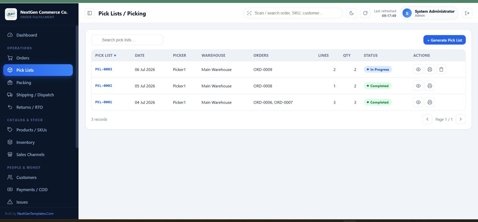Click Completed badge in PKL-0001 row
This screenshot has height=222, width=478.
pos(378,102)
